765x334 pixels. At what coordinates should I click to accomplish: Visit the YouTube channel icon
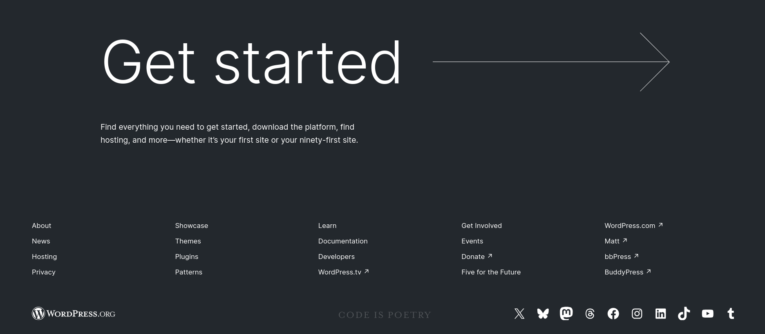(707, 314)
